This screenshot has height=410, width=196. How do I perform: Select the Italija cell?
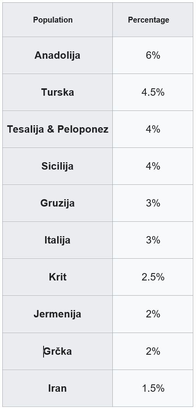(58, 240)
